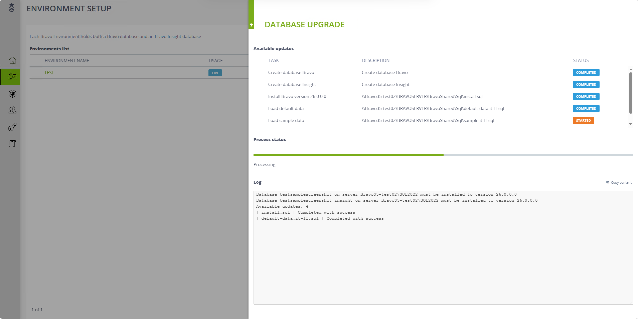Image resolution: width=638 pixels, height=320 pixels.
Task: Click the USAGE column header
Action: tap(215, 61)
